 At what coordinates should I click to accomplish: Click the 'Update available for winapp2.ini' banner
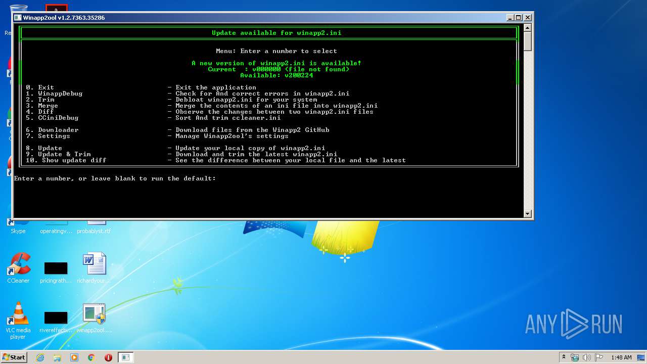coord(276,33)
